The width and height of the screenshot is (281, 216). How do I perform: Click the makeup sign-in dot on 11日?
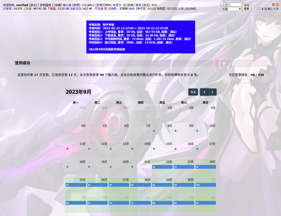coord(67,149)
